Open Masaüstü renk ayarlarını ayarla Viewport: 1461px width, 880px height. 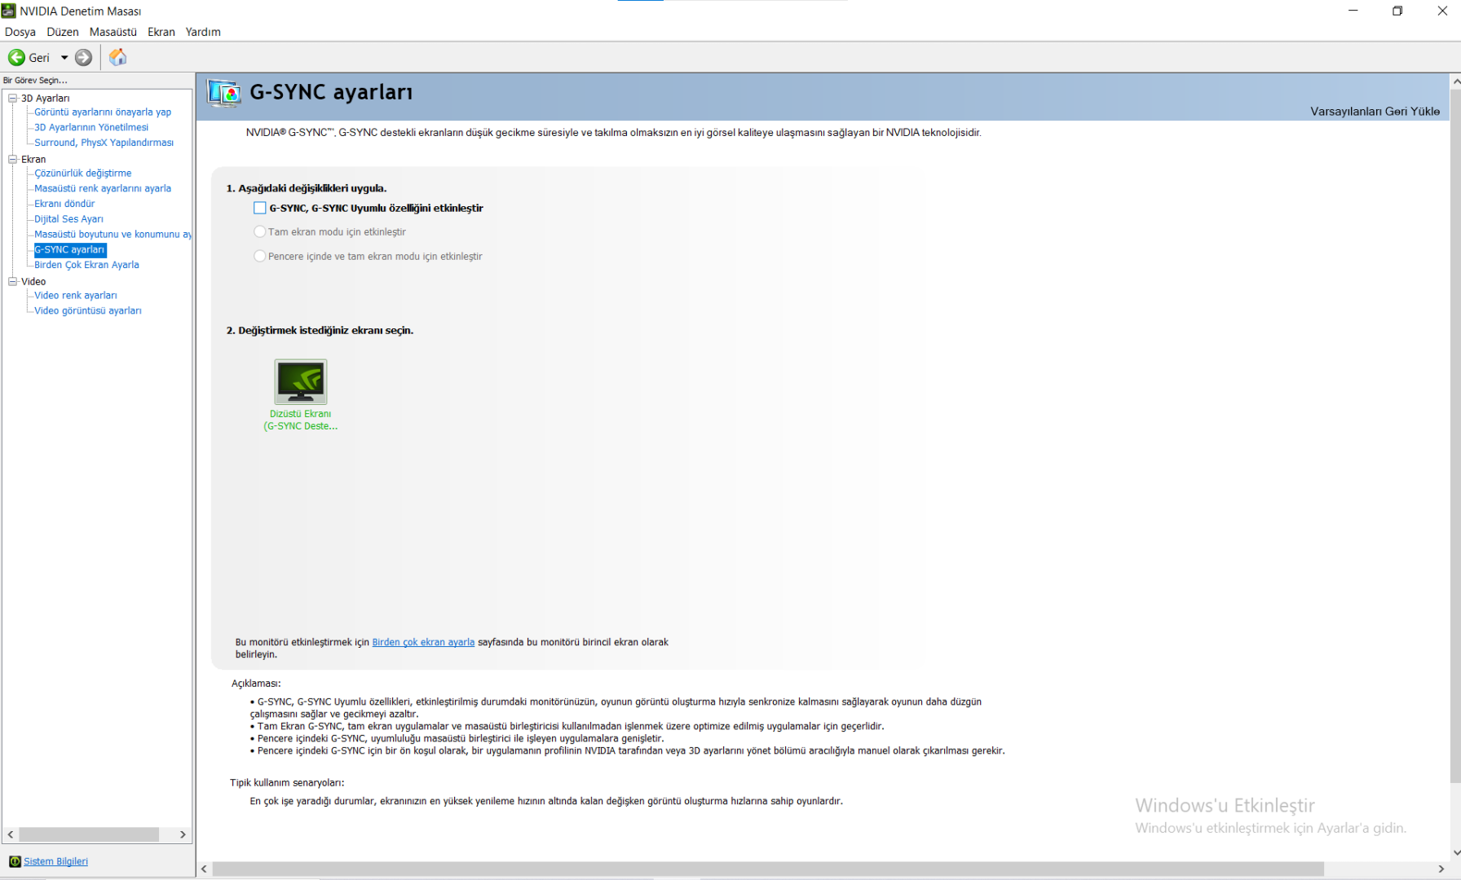[103, 188]
